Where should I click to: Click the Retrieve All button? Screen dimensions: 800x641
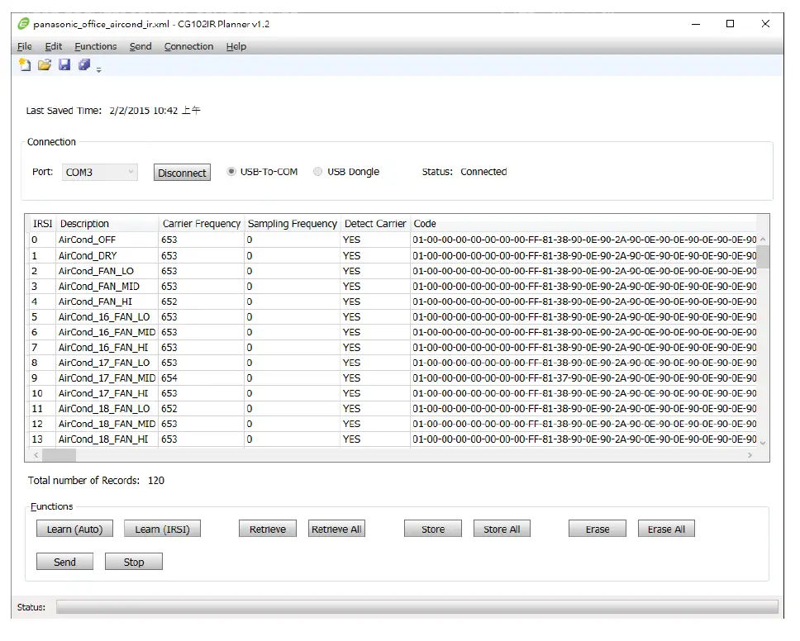point(336,529)
